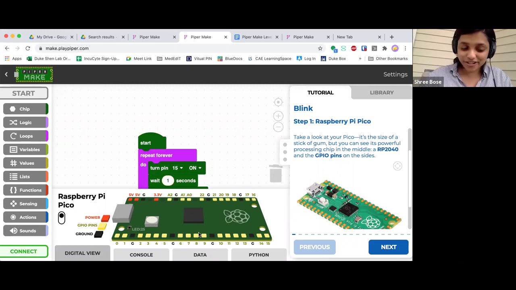Expand the hidden bookmarks overflow chevron
Image resolution: width=516 pixels, height=290 pixels.
click(x=360, y=58)
